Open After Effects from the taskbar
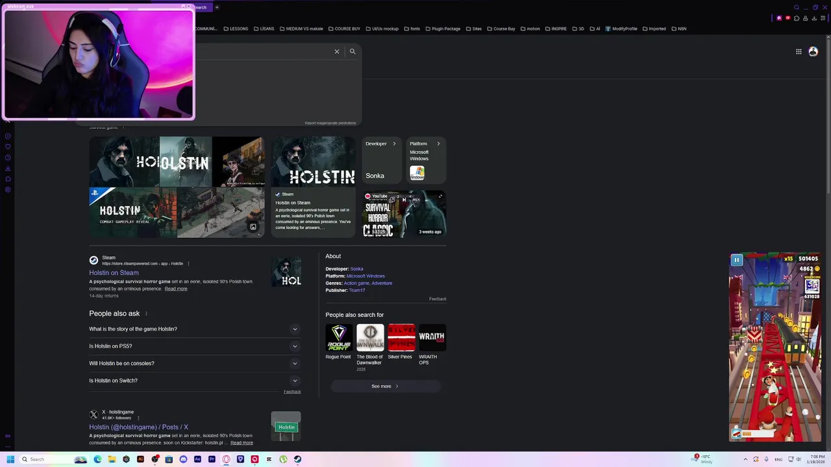 click(x=197, y=459)
